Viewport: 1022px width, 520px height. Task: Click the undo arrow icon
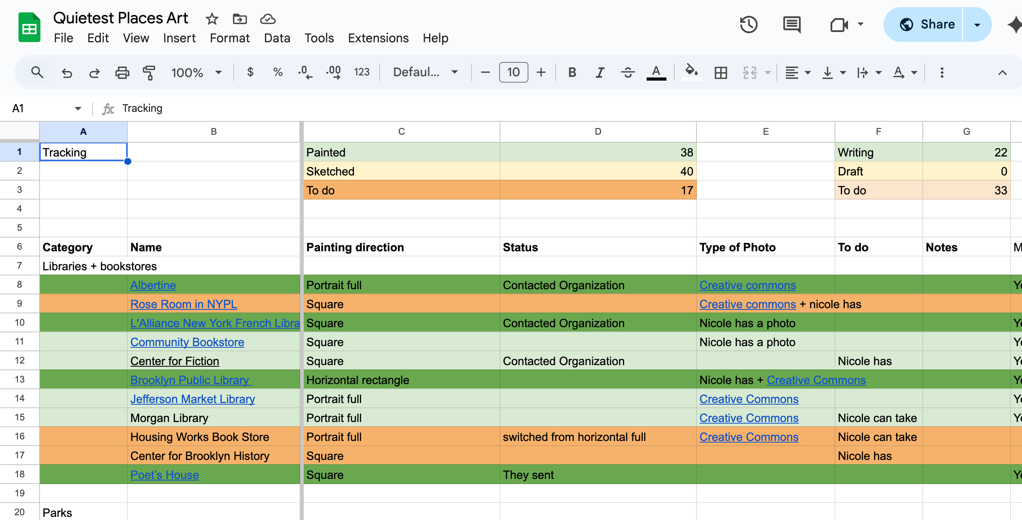pyautogui.click(x=67, y=73)
